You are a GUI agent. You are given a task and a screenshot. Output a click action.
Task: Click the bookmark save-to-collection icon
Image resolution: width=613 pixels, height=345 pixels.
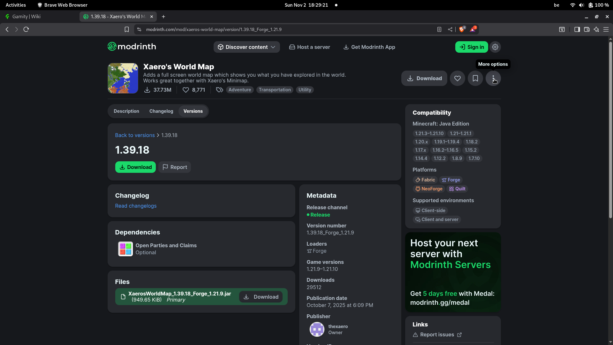click(x=475, y=78)
